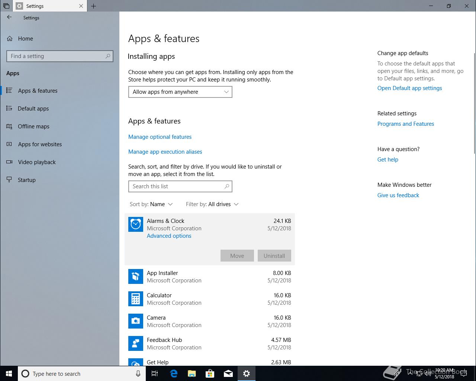Select the App Installer name text

(162, 273)
